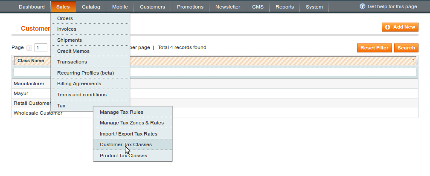The height and width of the screenshot is (176, 430).
Task: Click the help question mark icon
Action: coord(362,6)
